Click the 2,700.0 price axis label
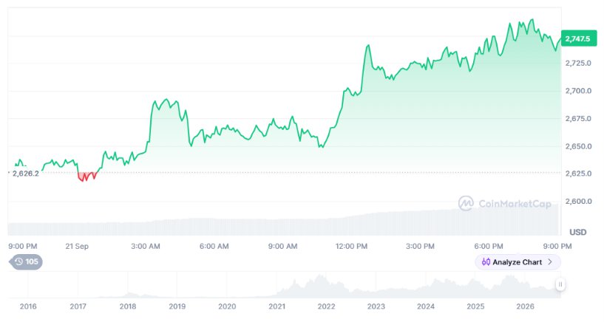 pyautogui.click(x=578, y=91)
